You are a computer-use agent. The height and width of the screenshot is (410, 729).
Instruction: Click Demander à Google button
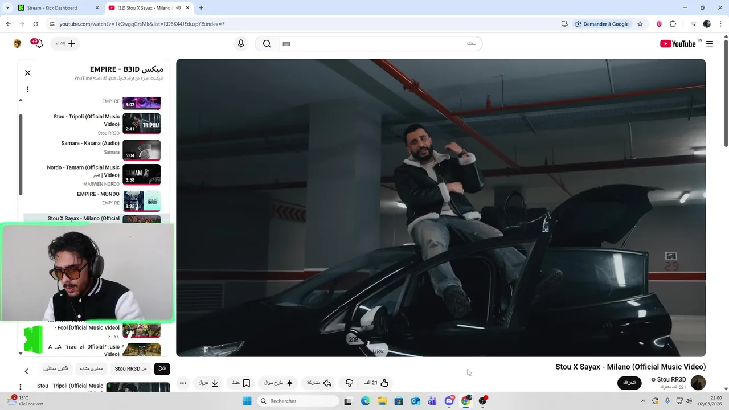602,24
